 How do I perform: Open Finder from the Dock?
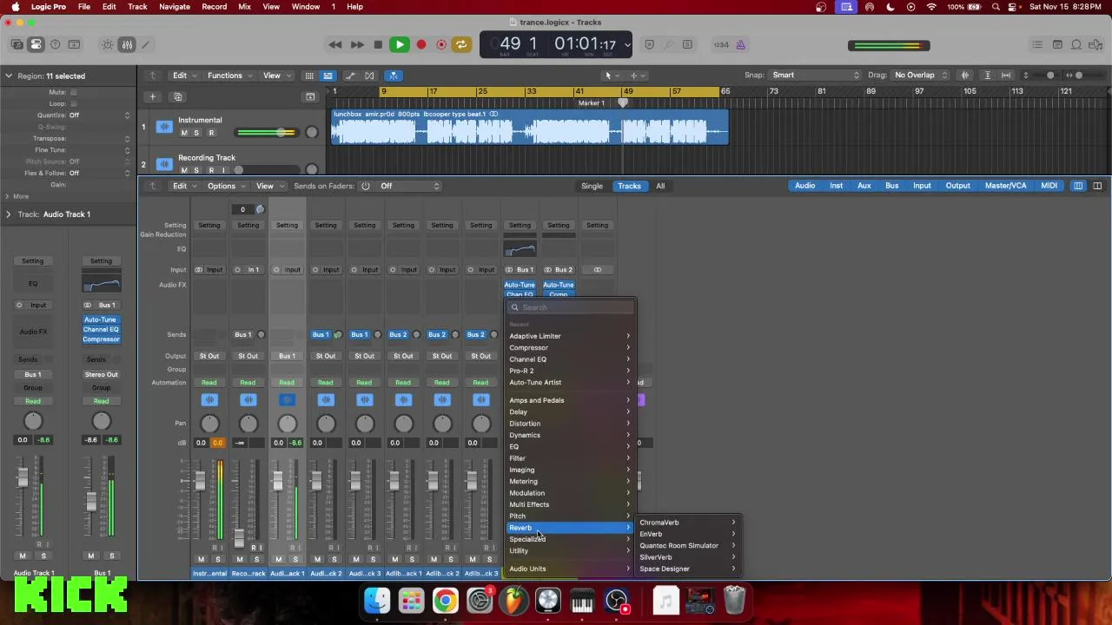[x=377, y=600]
